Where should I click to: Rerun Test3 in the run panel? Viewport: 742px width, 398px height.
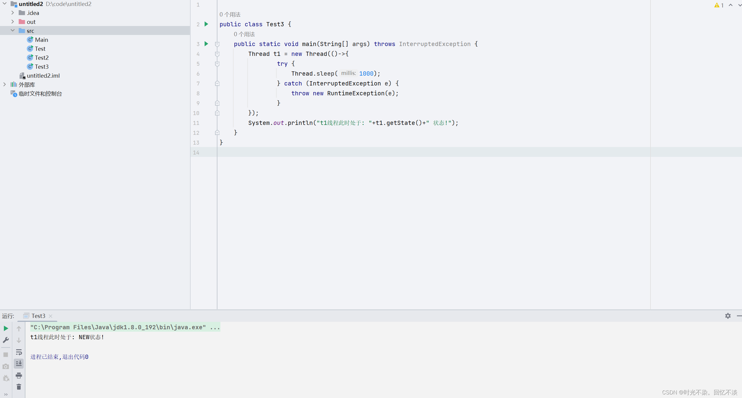click(6, 328)
